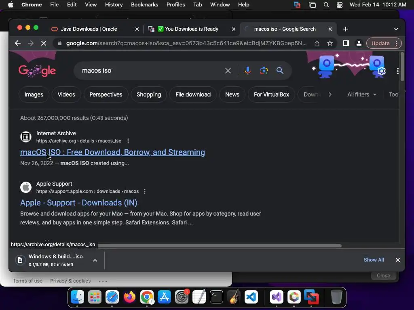Open Trash from the Dock
The width and height of the screenshot is (414, 310).
tap(336, 297)
